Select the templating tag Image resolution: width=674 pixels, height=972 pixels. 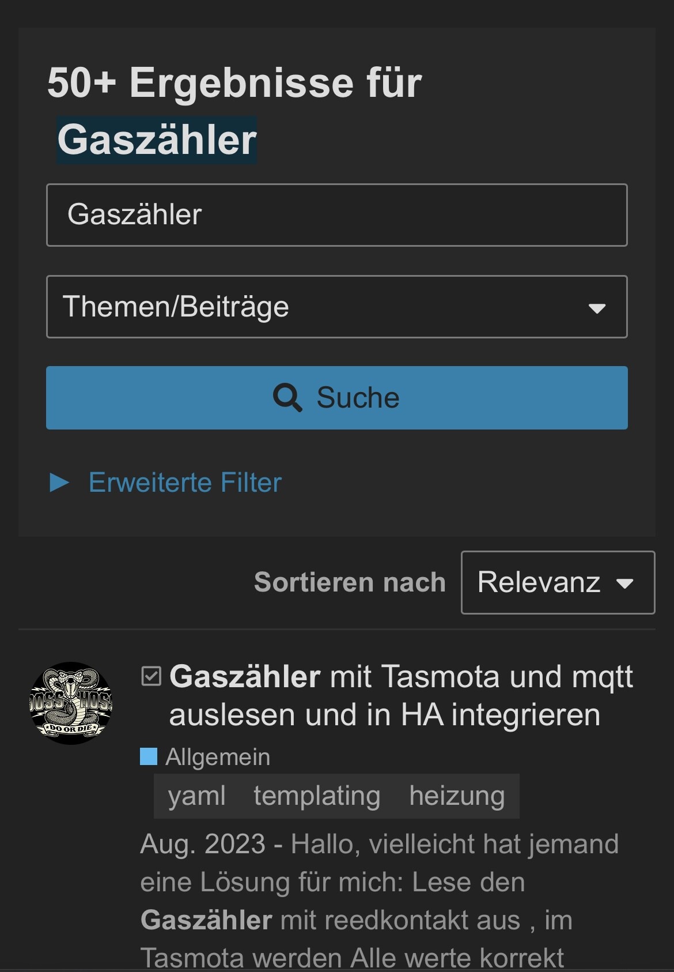317,796
